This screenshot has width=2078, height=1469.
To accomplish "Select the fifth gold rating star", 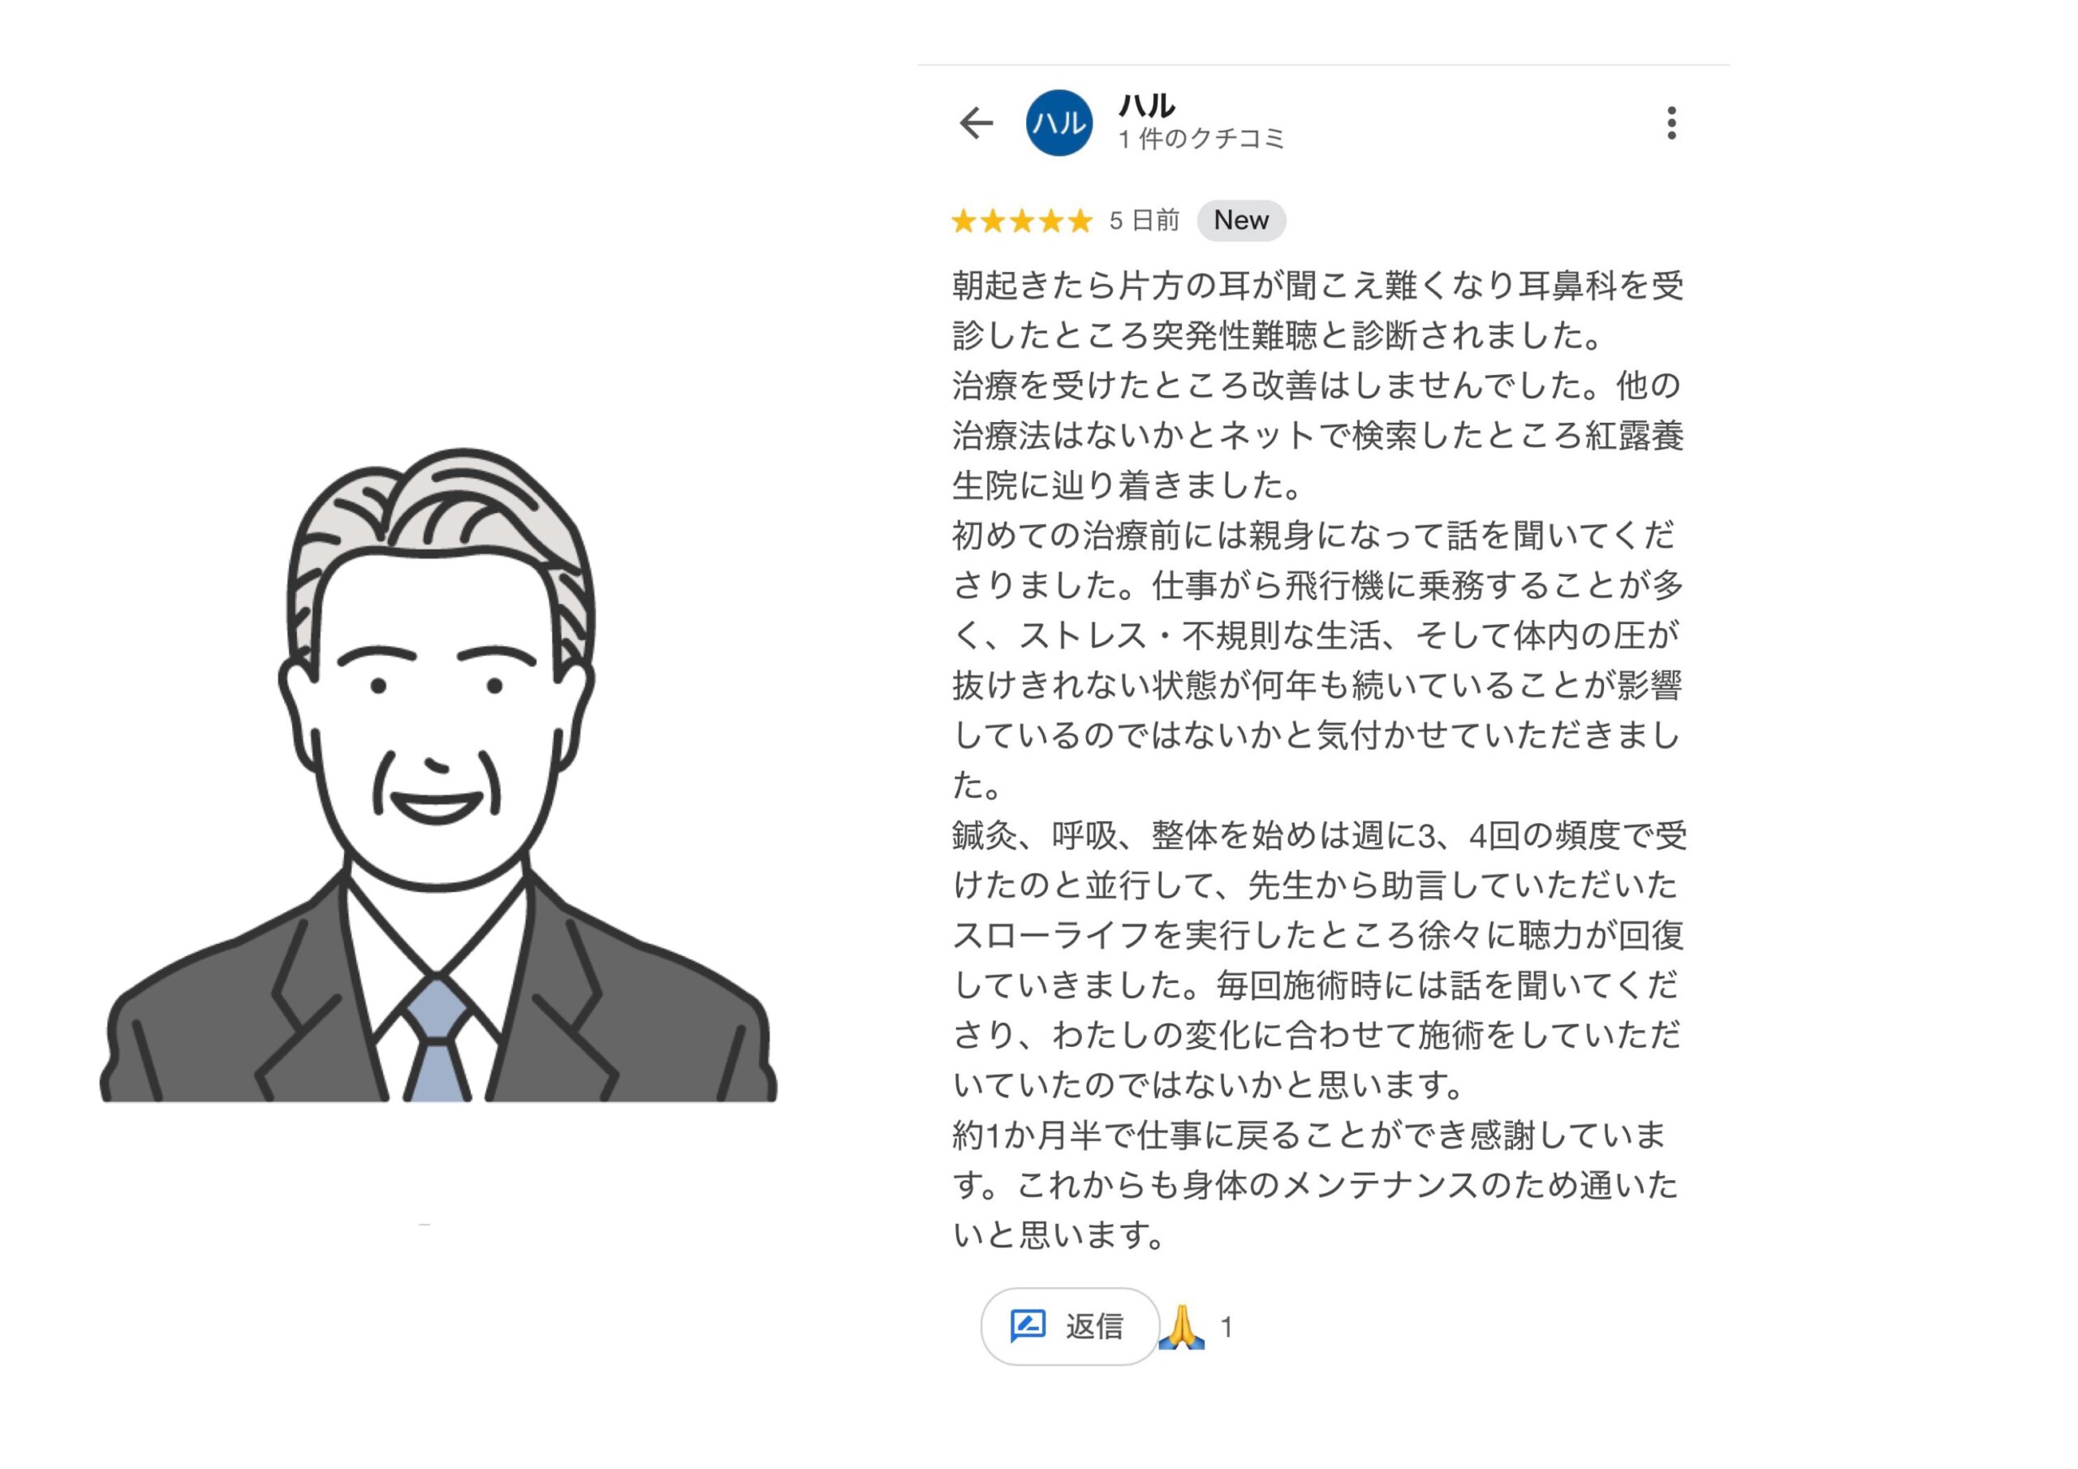I will [1080, 220].
